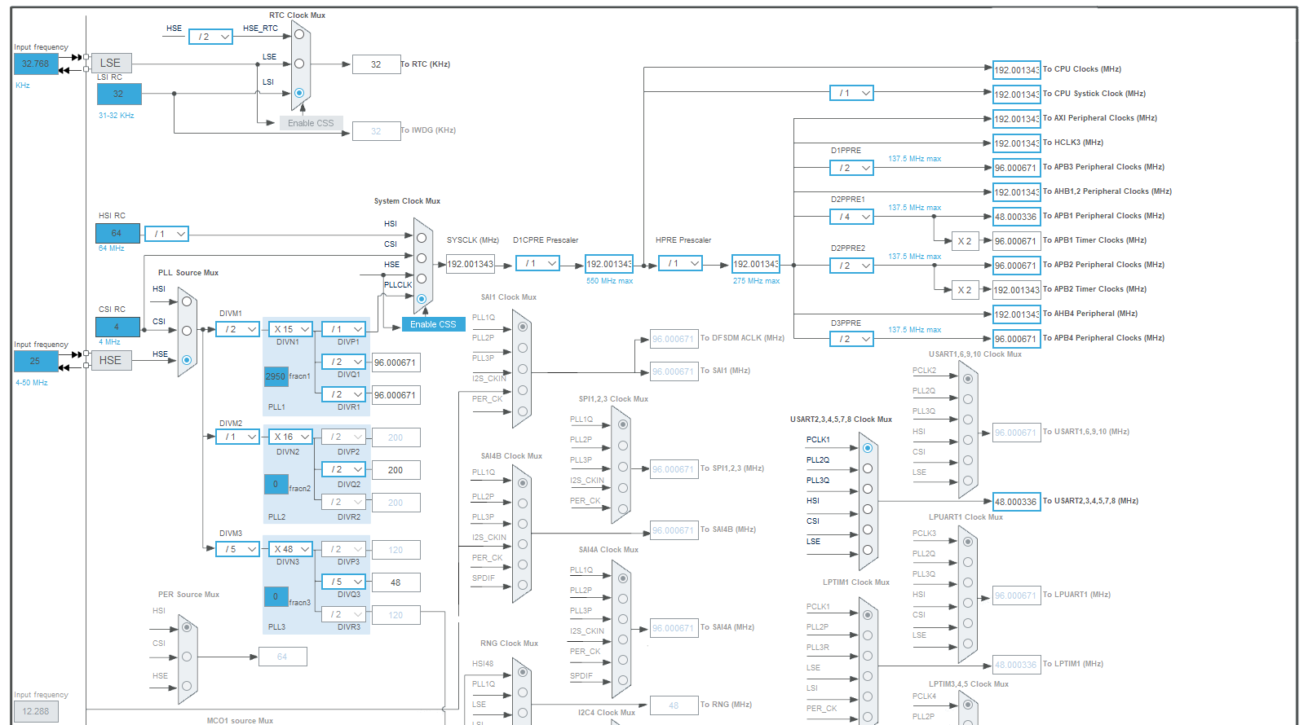The image size is (1308, 725).
Task: Edit the HSE input frequency 25 field
Action: (35, 361)
